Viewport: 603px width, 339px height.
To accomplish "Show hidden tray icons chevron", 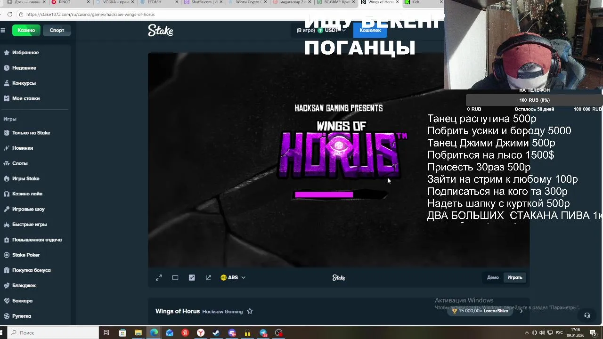I will 527,333.
